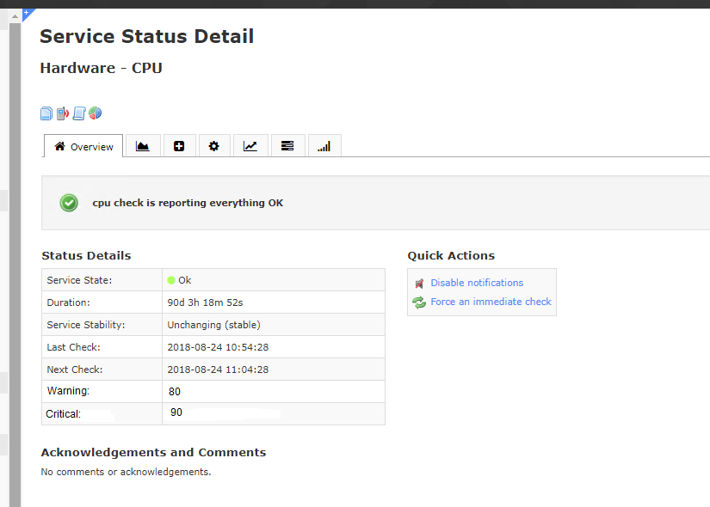Open the signal bars tab
The height and width of the screenshot is (507, 710).
tap(324, 146)
